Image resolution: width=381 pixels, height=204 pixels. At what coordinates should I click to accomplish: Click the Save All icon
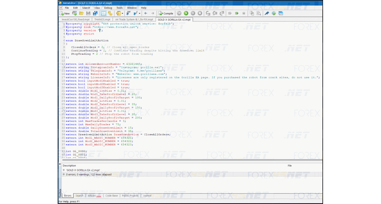tap(95, 13)
